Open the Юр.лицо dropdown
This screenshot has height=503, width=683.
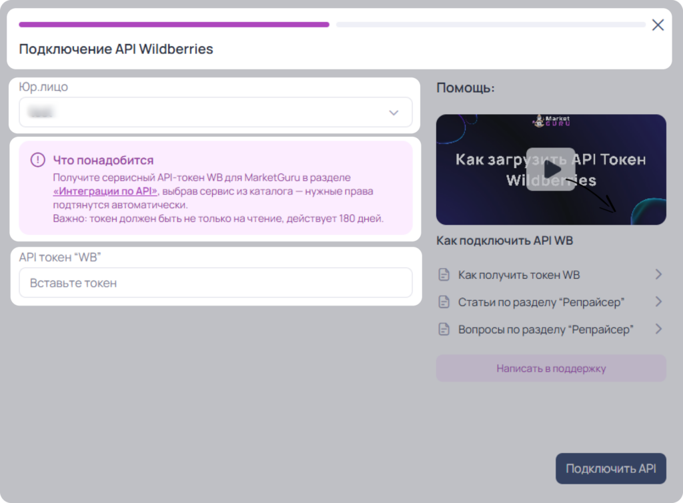(x=215, y=112)
